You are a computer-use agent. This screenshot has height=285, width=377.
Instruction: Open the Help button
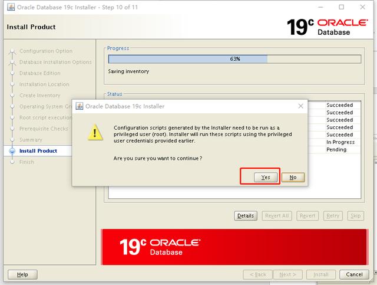(22, 274)
